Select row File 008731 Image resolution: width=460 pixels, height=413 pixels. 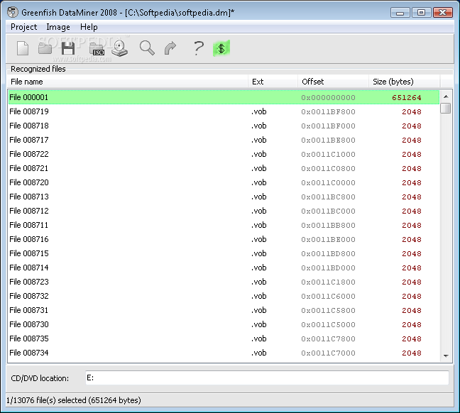[224, 310]
